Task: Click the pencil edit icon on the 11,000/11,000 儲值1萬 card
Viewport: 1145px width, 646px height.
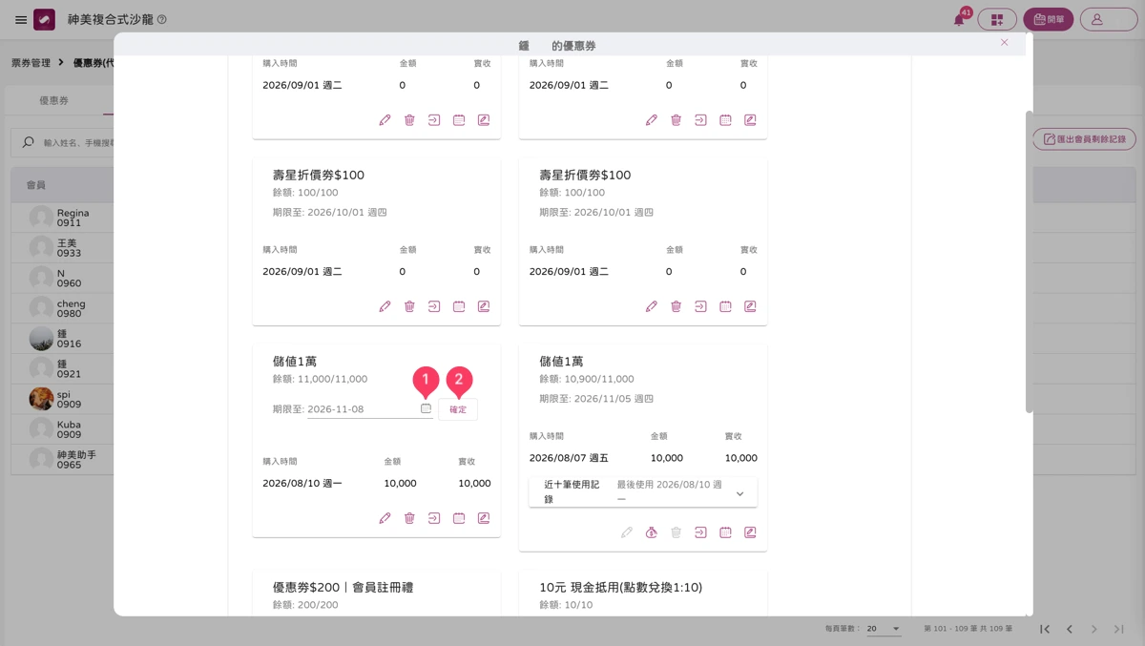Action: click(385, 518)
